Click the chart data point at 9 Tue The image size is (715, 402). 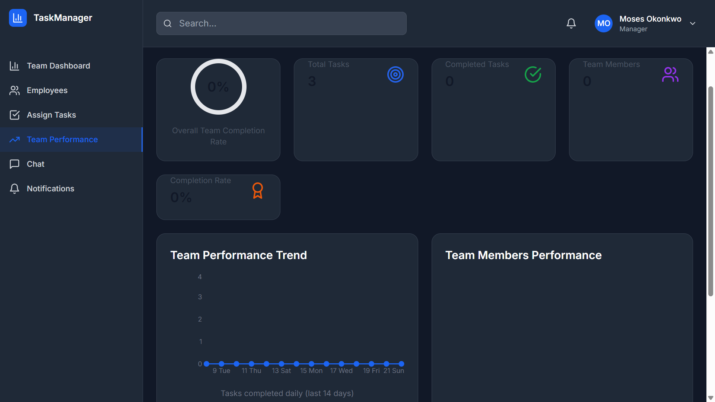pyautogui.click(x=222, y=364)
